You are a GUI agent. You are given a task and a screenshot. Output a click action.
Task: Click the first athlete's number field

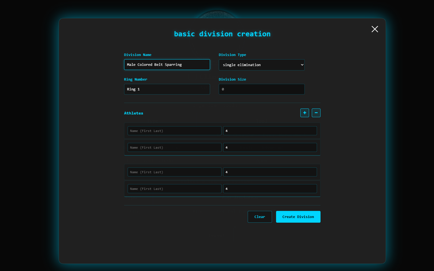[270, 131]
